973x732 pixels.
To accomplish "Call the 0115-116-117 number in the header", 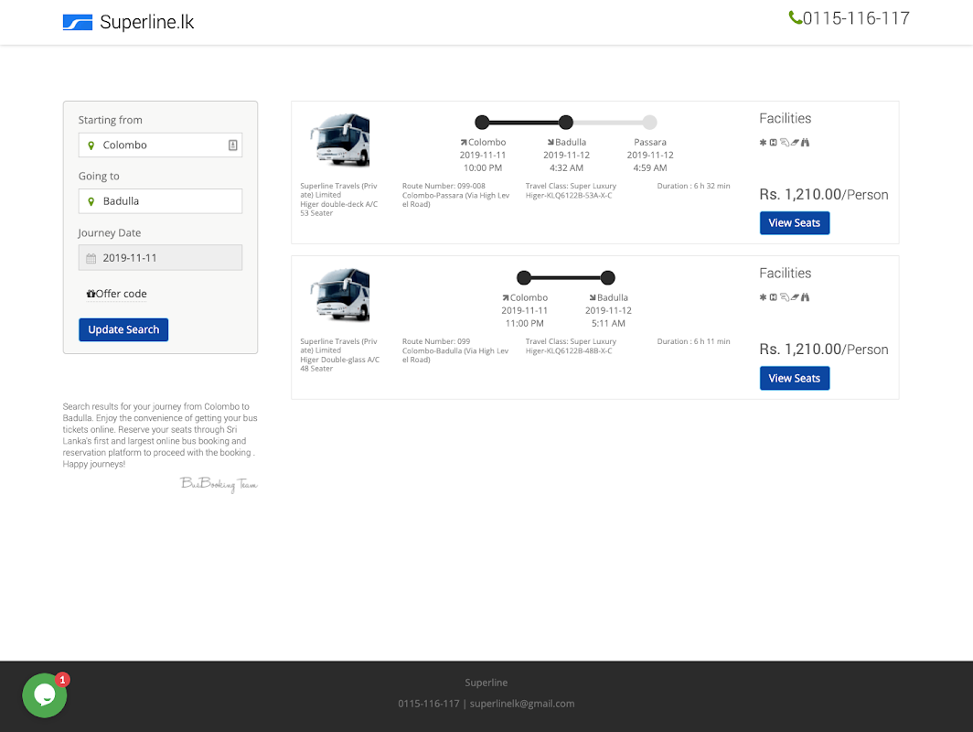I will (856, 18).
